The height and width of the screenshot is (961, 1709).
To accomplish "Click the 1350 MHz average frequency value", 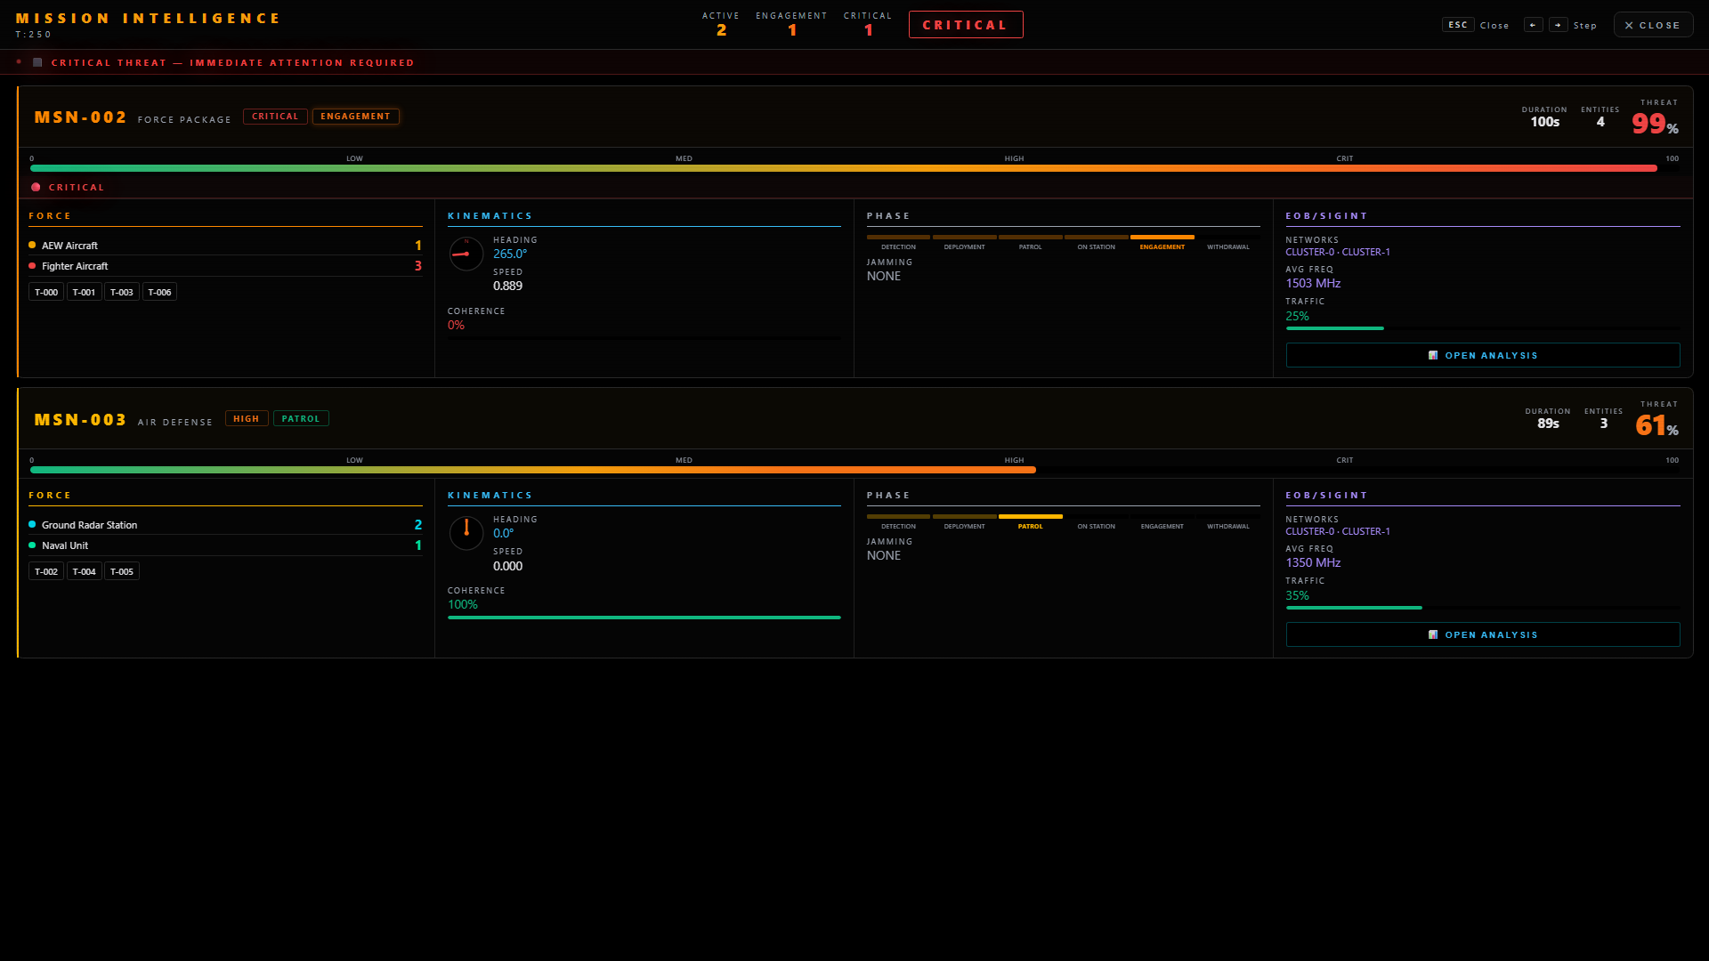I will pyautogui.click(x=1313, y=562).
